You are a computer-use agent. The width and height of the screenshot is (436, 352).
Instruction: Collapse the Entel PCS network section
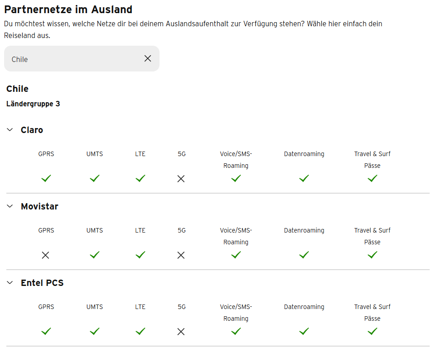click(x=10, y=283)
